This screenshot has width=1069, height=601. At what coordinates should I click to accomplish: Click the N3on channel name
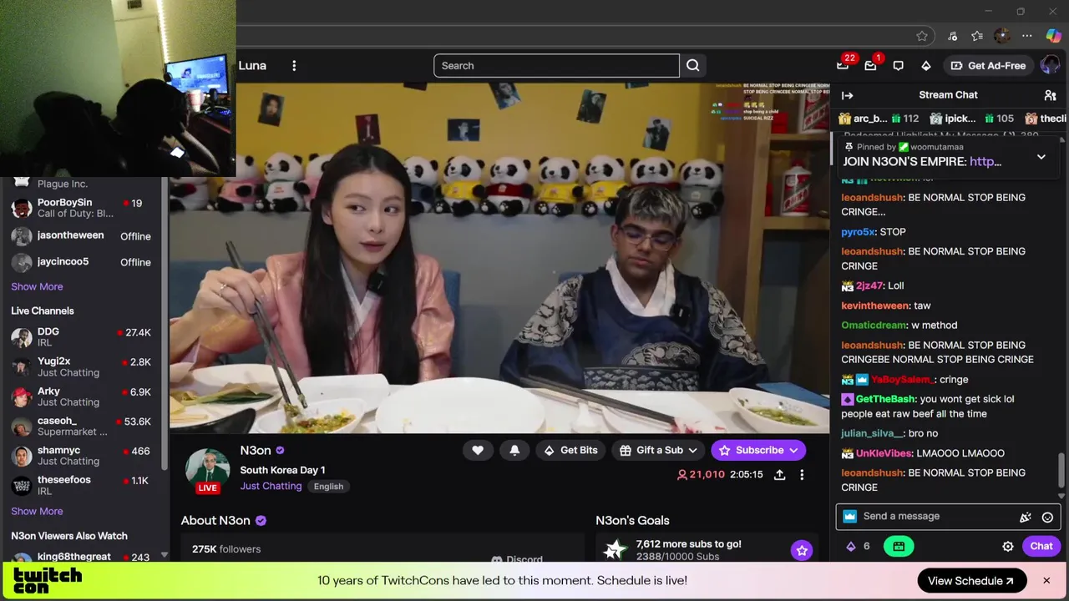256,450
